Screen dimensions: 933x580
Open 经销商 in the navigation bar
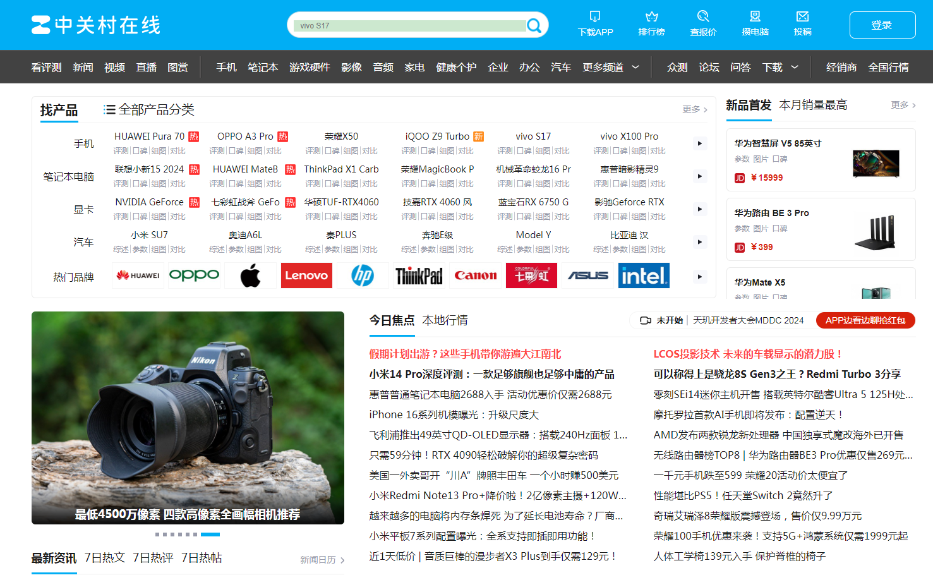pos(841,67)
